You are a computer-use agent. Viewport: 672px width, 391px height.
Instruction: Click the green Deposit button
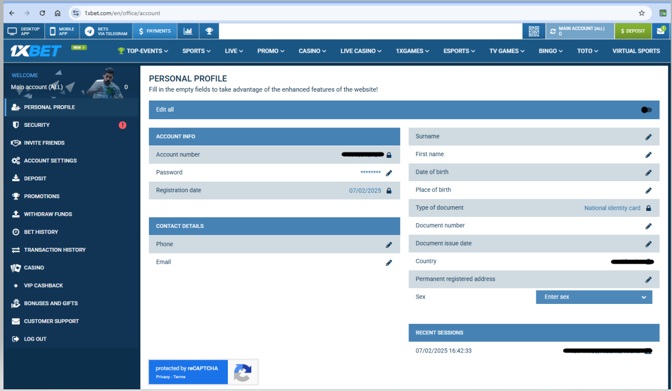pos(632,31)
